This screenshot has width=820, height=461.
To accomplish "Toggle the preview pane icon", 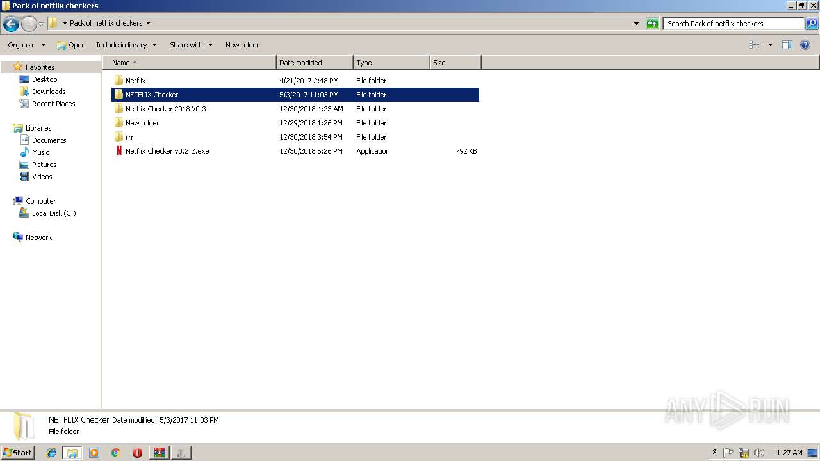I will click(x=787, y=45).
